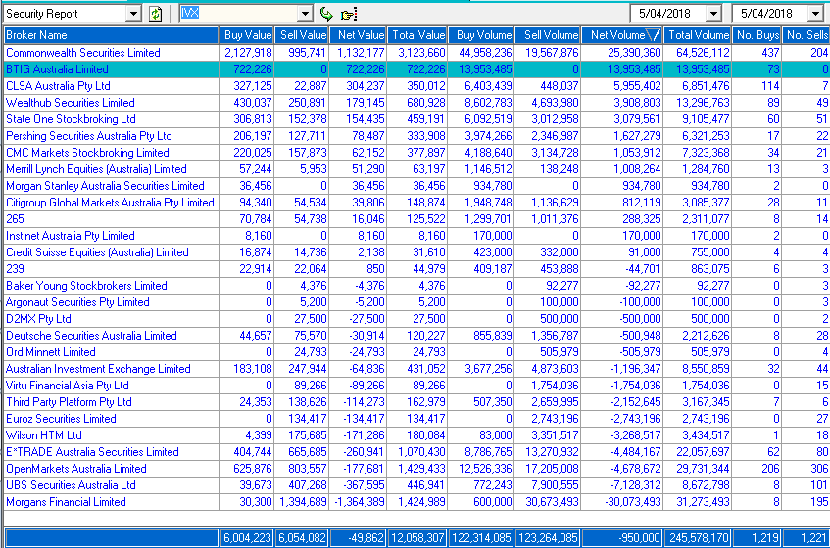
Task: Sort by Net Value column header
Action: click(x=359, y=35)
